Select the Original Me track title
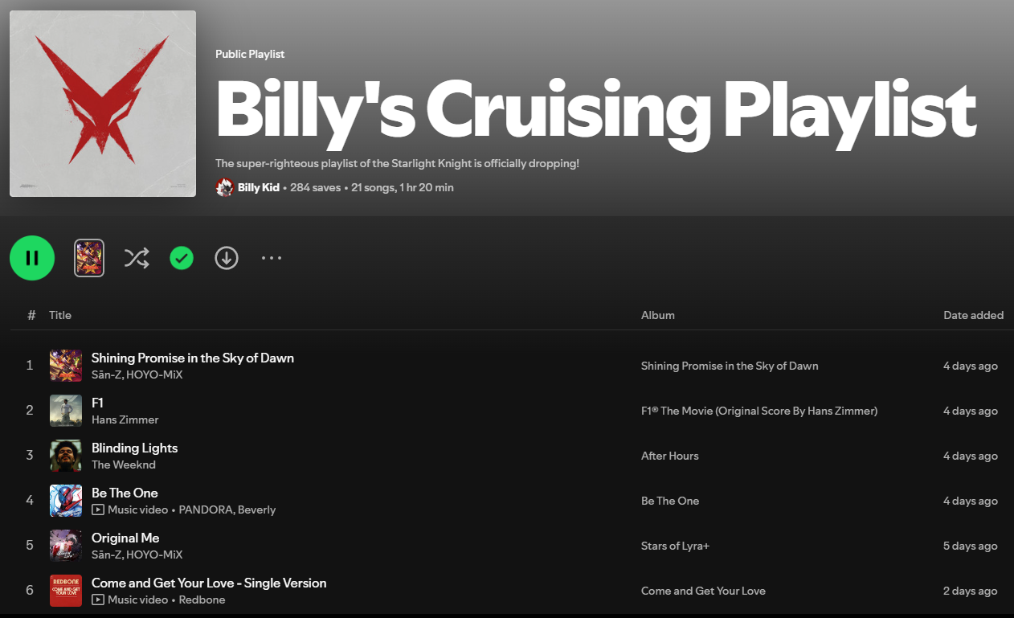 pyautogui.click(x=125, y=538)
